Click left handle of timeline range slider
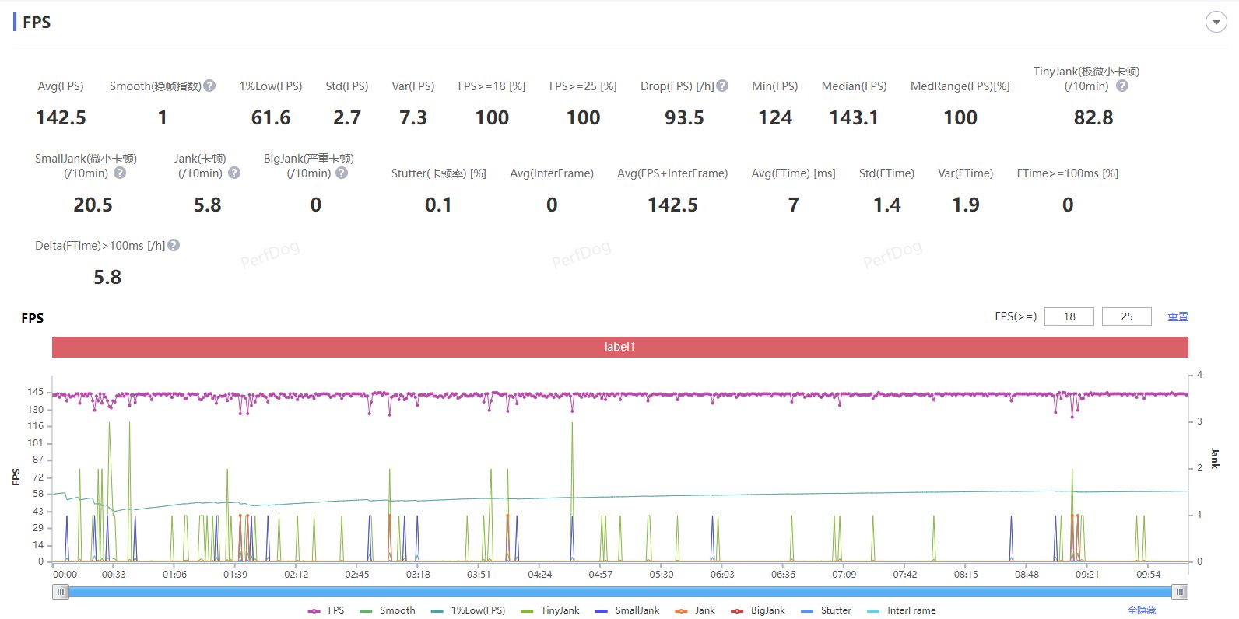Screen dimensions: 1239x619 coord(61,592)
